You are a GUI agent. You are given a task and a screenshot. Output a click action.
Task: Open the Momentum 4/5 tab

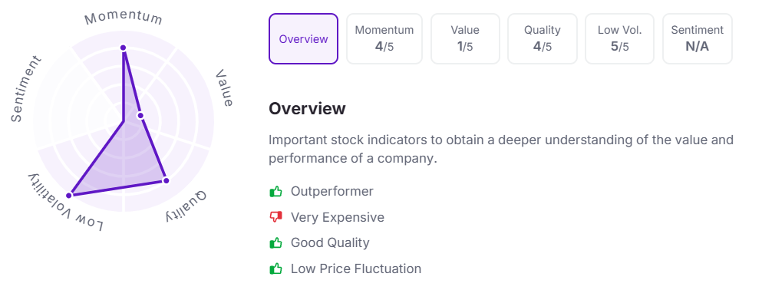coord(384,39)
